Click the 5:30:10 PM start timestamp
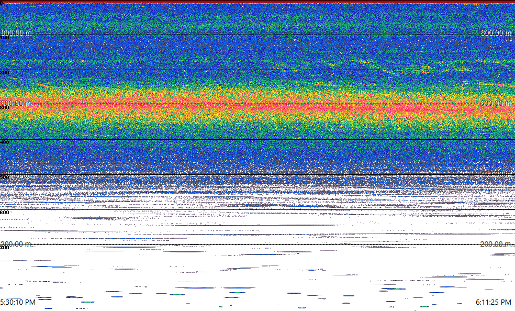The height and width of the screenshot is (311, 515). 18,302
